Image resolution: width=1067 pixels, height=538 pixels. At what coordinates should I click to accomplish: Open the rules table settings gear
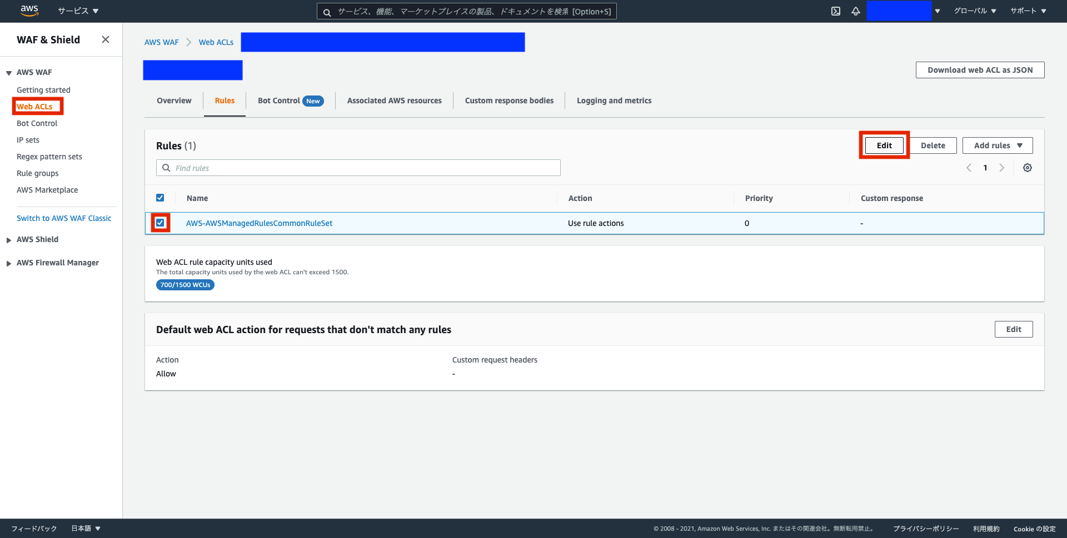(1028, 168)
